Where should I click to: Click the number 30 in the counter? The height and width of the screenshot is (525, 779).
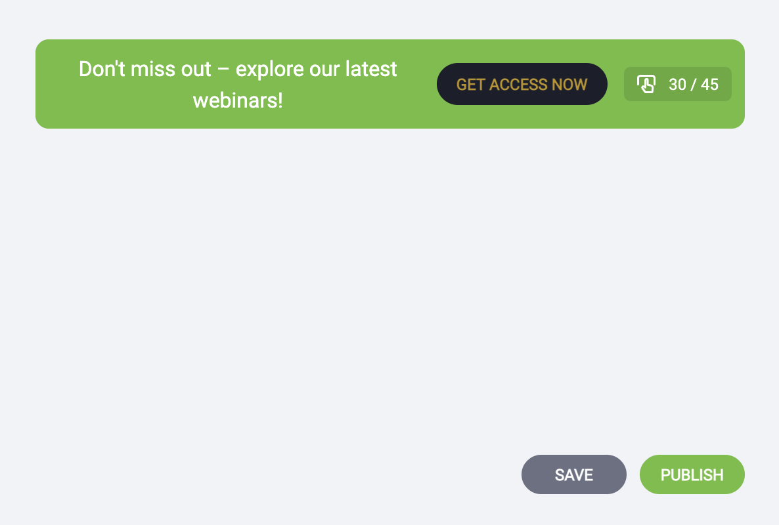click(x=677, y=85)
